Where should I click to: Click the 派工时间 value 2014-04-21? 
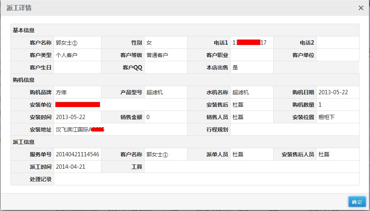[71, 167]
